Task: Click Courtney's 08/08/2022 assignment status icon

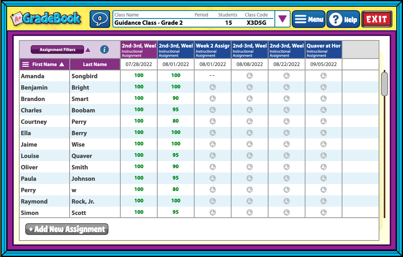Action: click(250, 121)
